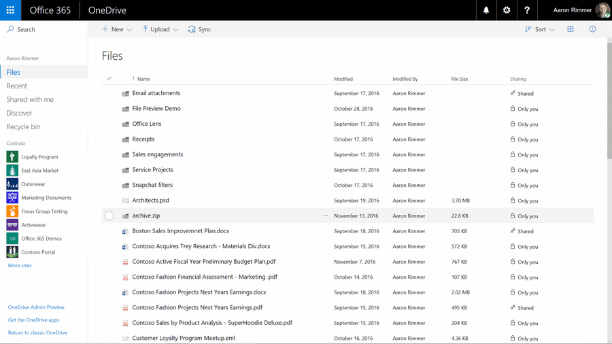The width and height of the screenshot is (612, 344).
Task: Toggle the select-all checkmark in header
Action: tap(109, 78)
